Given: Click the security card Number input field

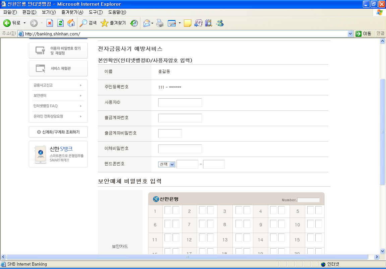Looking at the screenshot, I should [309, 200].
